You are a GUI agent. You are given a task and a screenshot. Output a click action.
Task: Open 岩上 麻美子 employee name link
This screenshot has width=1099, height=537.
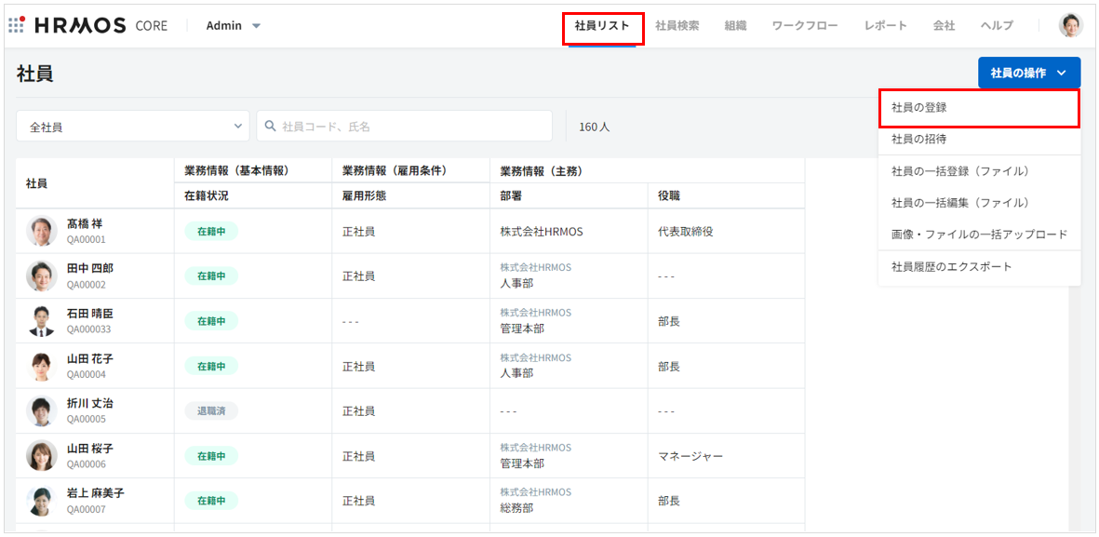(x=95, y=493)
